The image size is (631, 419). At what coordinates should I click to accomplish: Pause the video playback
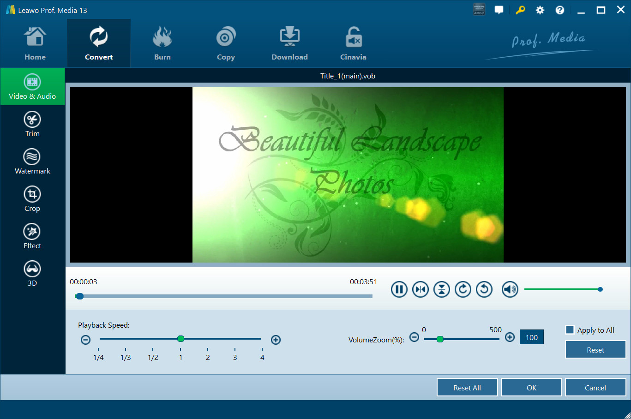(399, 289)
